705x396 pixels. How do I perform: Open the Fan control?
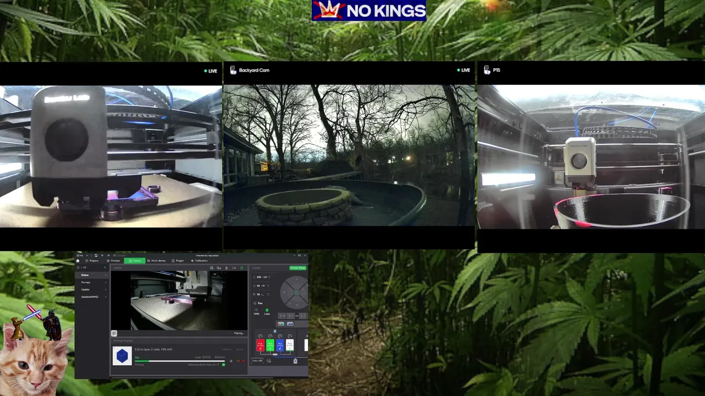click(x=258, y=303)
